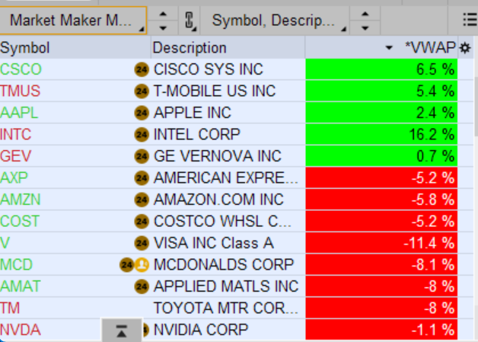The image size is (478, 342).
Task: Click the 24-hour badge beside AAPL
Action: 141,113
